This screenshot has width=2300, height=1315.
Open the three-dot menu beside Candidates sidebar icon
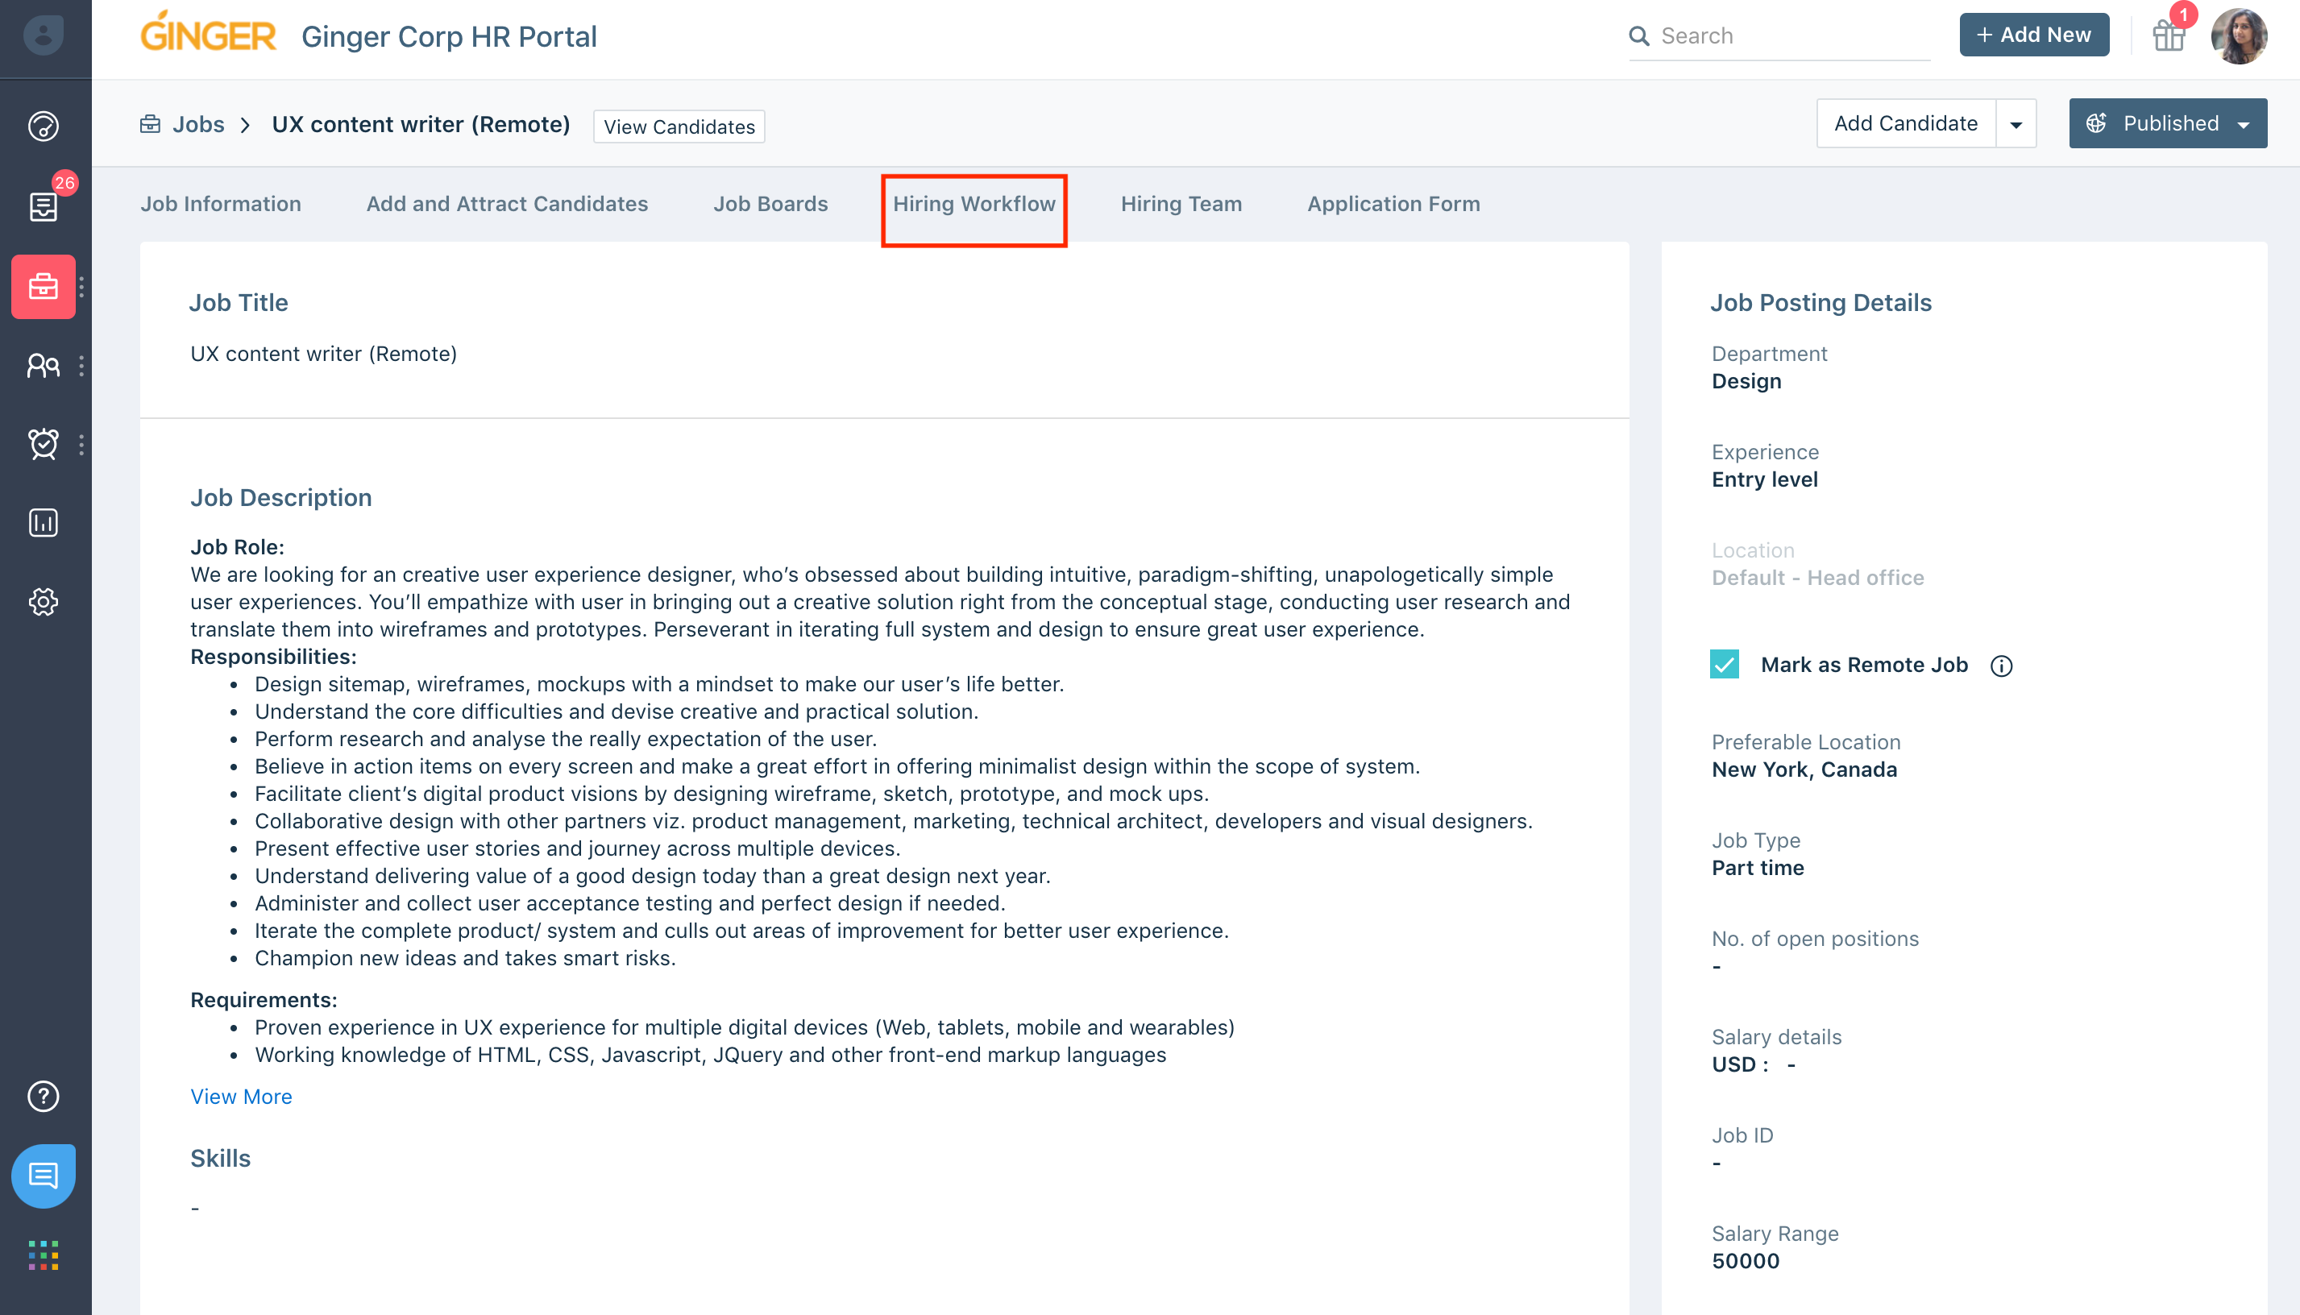(82, 366)
